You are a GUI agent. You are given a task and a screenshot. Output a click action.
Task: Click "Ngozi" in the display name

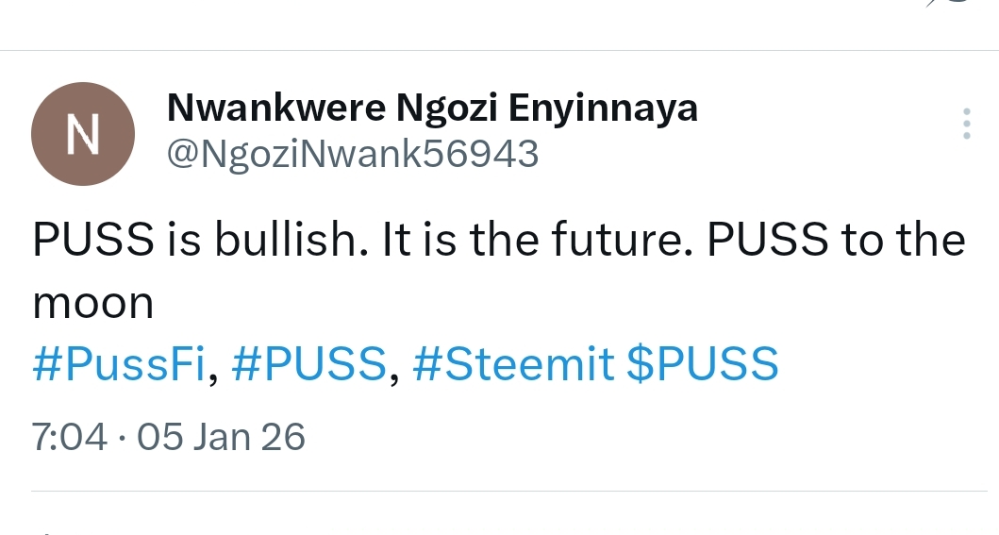pos(448,109)
